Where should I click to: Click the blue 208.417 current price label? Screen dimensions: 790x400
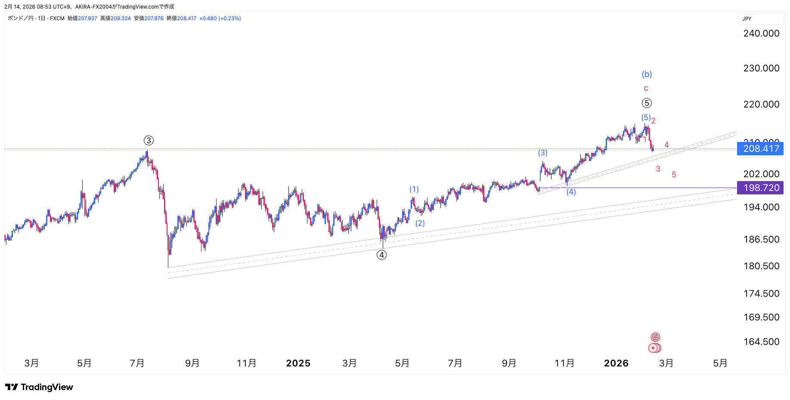tap(760, 149)
